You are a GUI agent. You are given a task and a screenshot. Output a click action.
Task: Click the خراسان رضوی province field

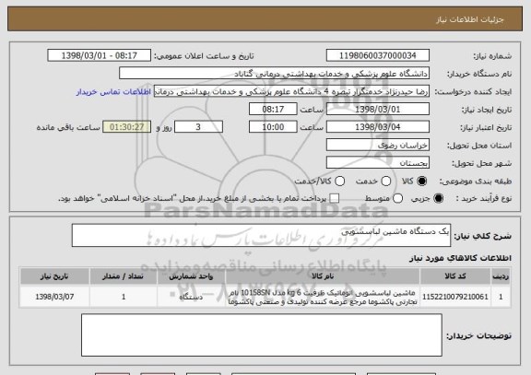pyautogui.click(x=378, y=145)
